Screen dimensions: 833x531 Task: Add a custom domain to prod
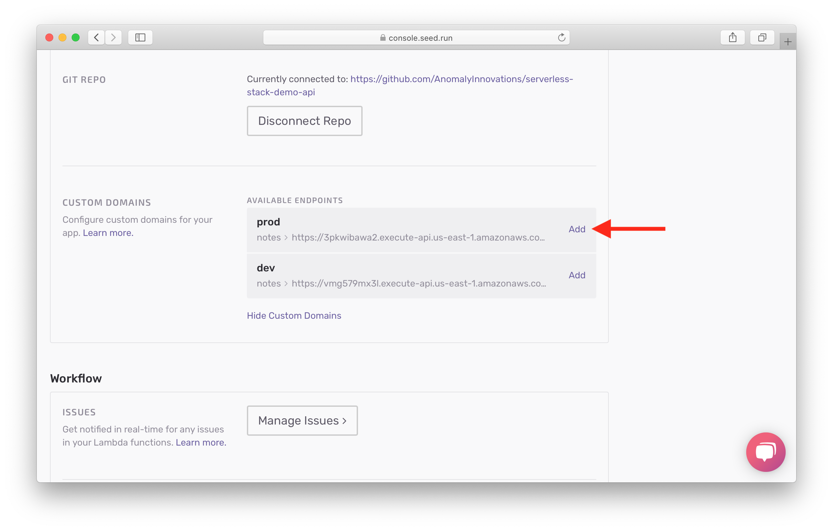[x=577, y=229]
